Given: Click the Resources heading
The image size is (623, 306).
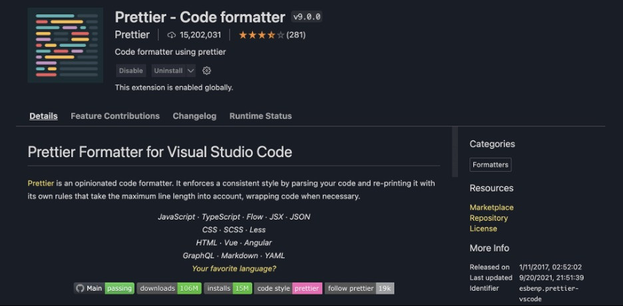Looking at the screenshot, I should point(491,188).
